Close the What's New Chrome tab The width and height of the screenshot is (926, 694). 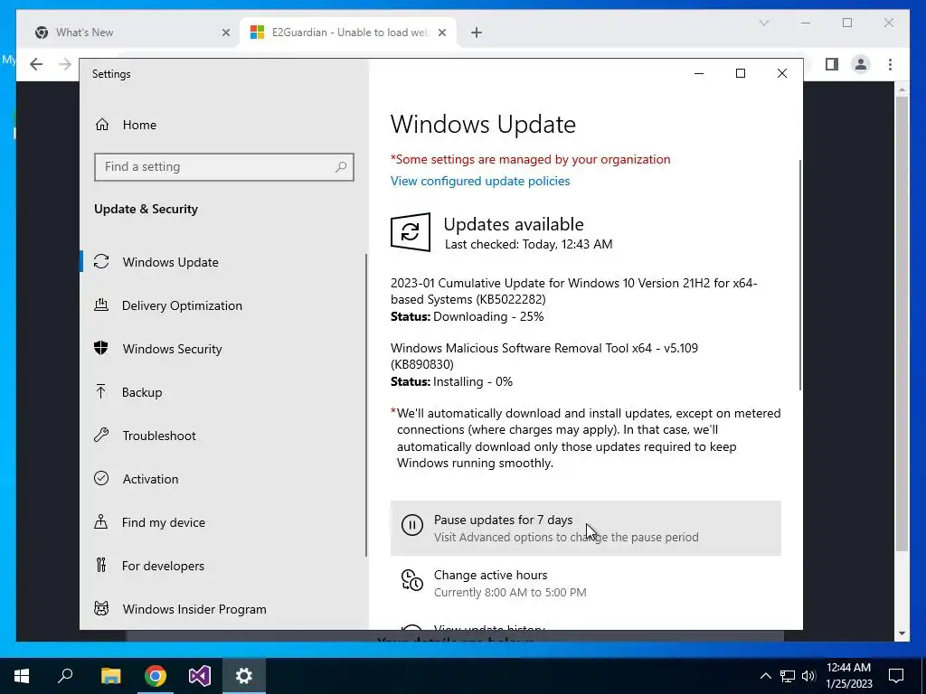225,33
